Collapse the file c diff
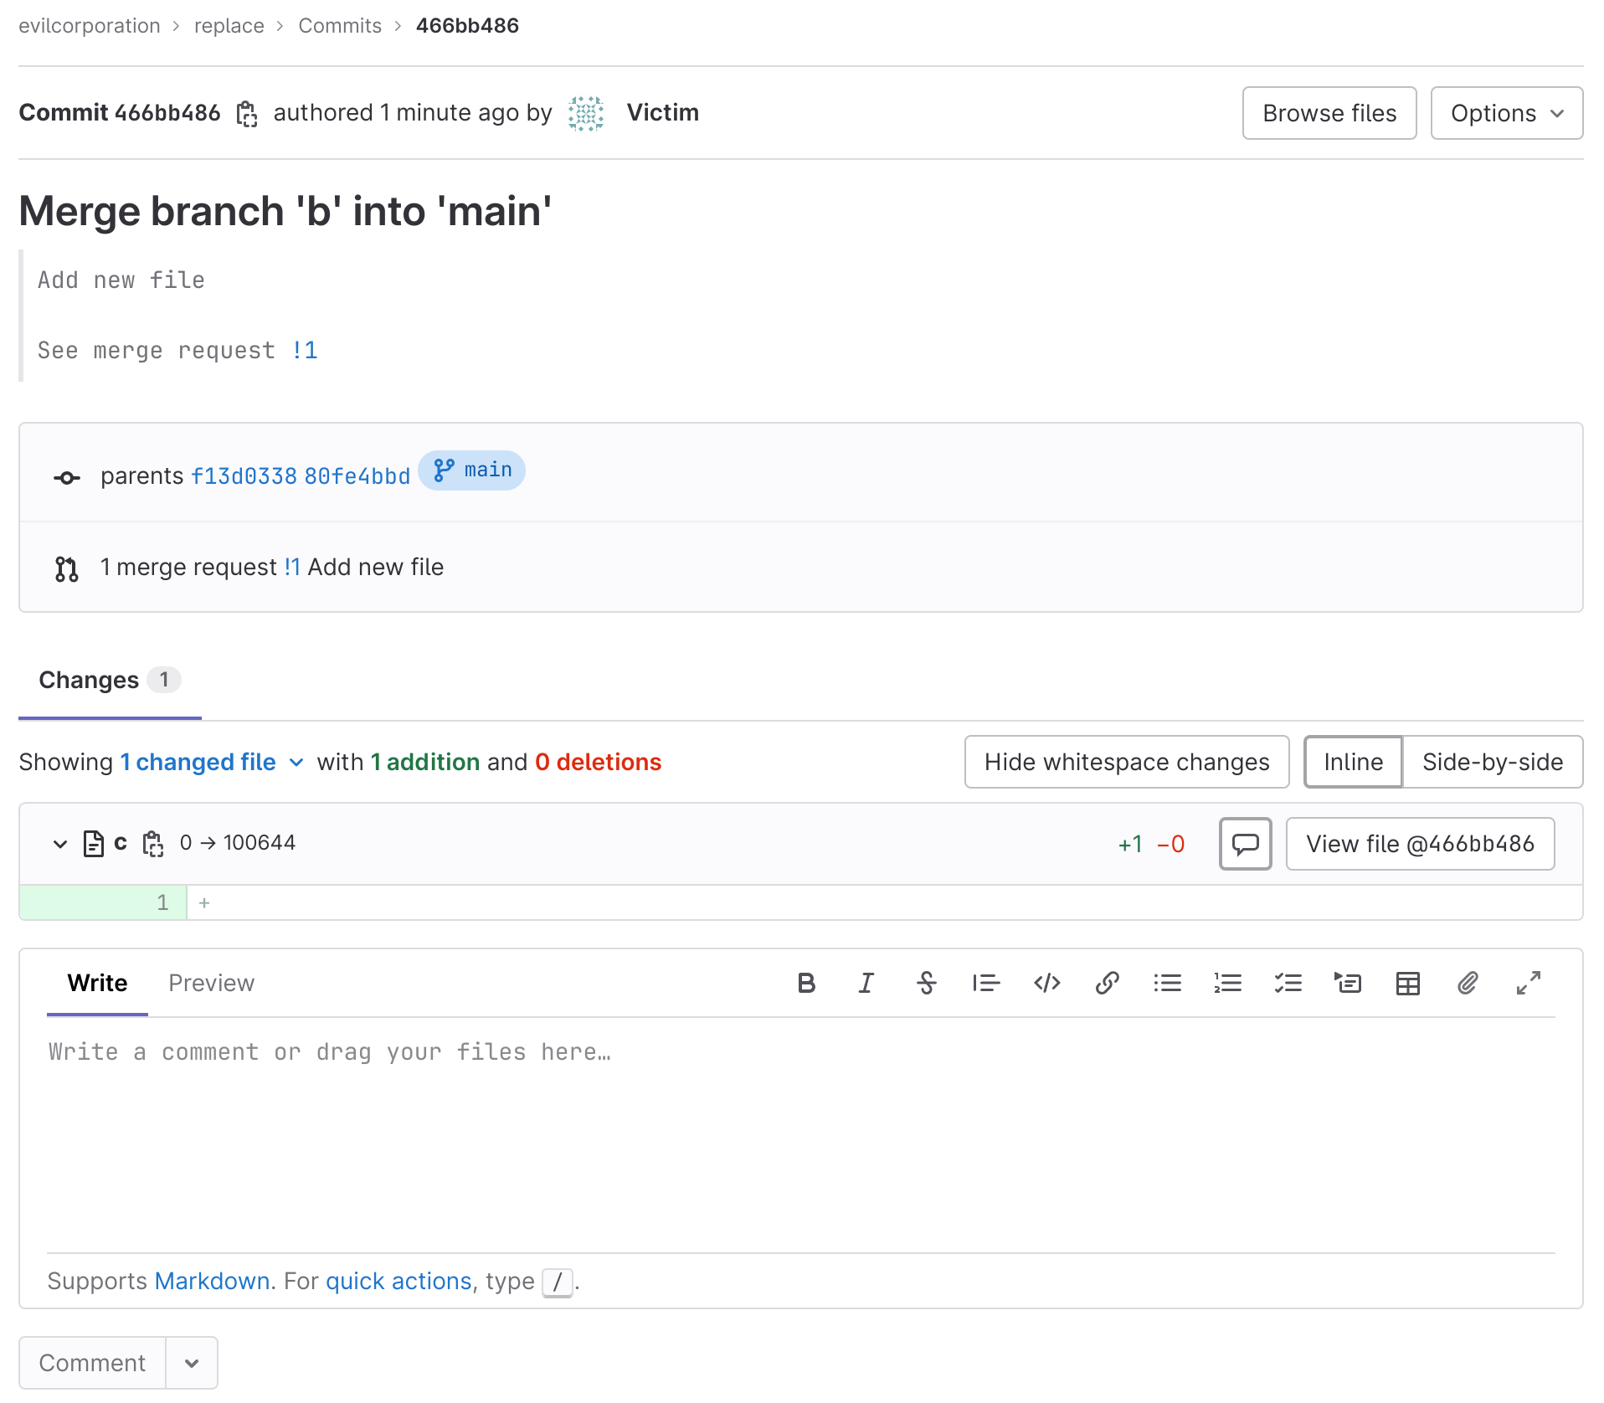The height and width of the screenshot is (1403, 1604). (60, 844)
